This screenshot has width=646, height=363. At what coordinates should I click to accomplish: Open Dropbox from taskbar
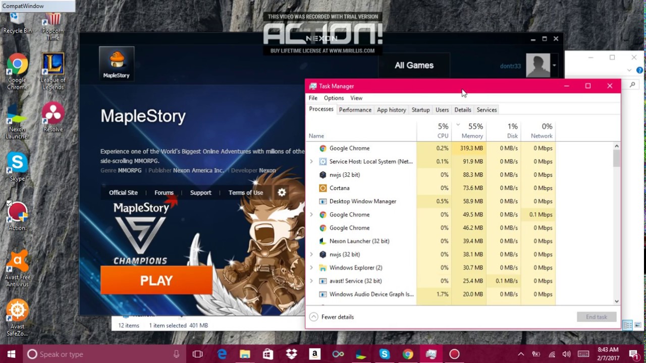pyautogui.click(x=291, y=354)
